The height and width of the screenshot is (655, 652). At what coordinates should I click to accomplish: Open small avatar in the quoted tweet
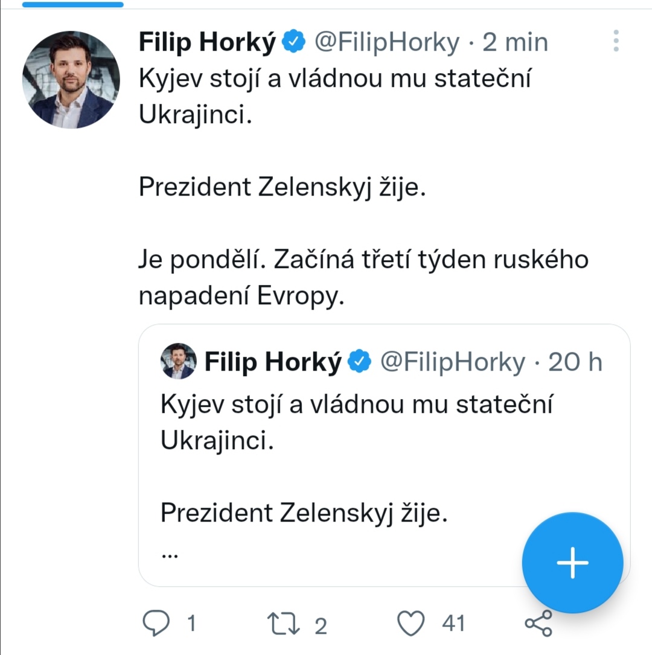[178, 361]
